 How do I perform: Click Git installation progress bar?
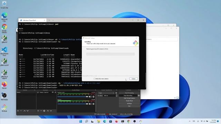click(110, 54)
